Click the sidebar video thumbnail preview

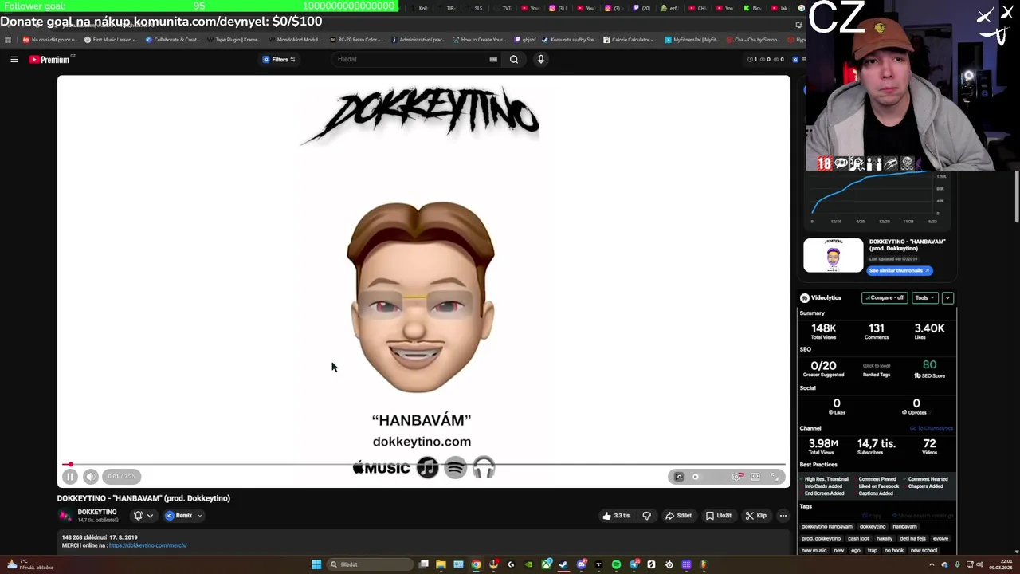click(x=833, y=256)
